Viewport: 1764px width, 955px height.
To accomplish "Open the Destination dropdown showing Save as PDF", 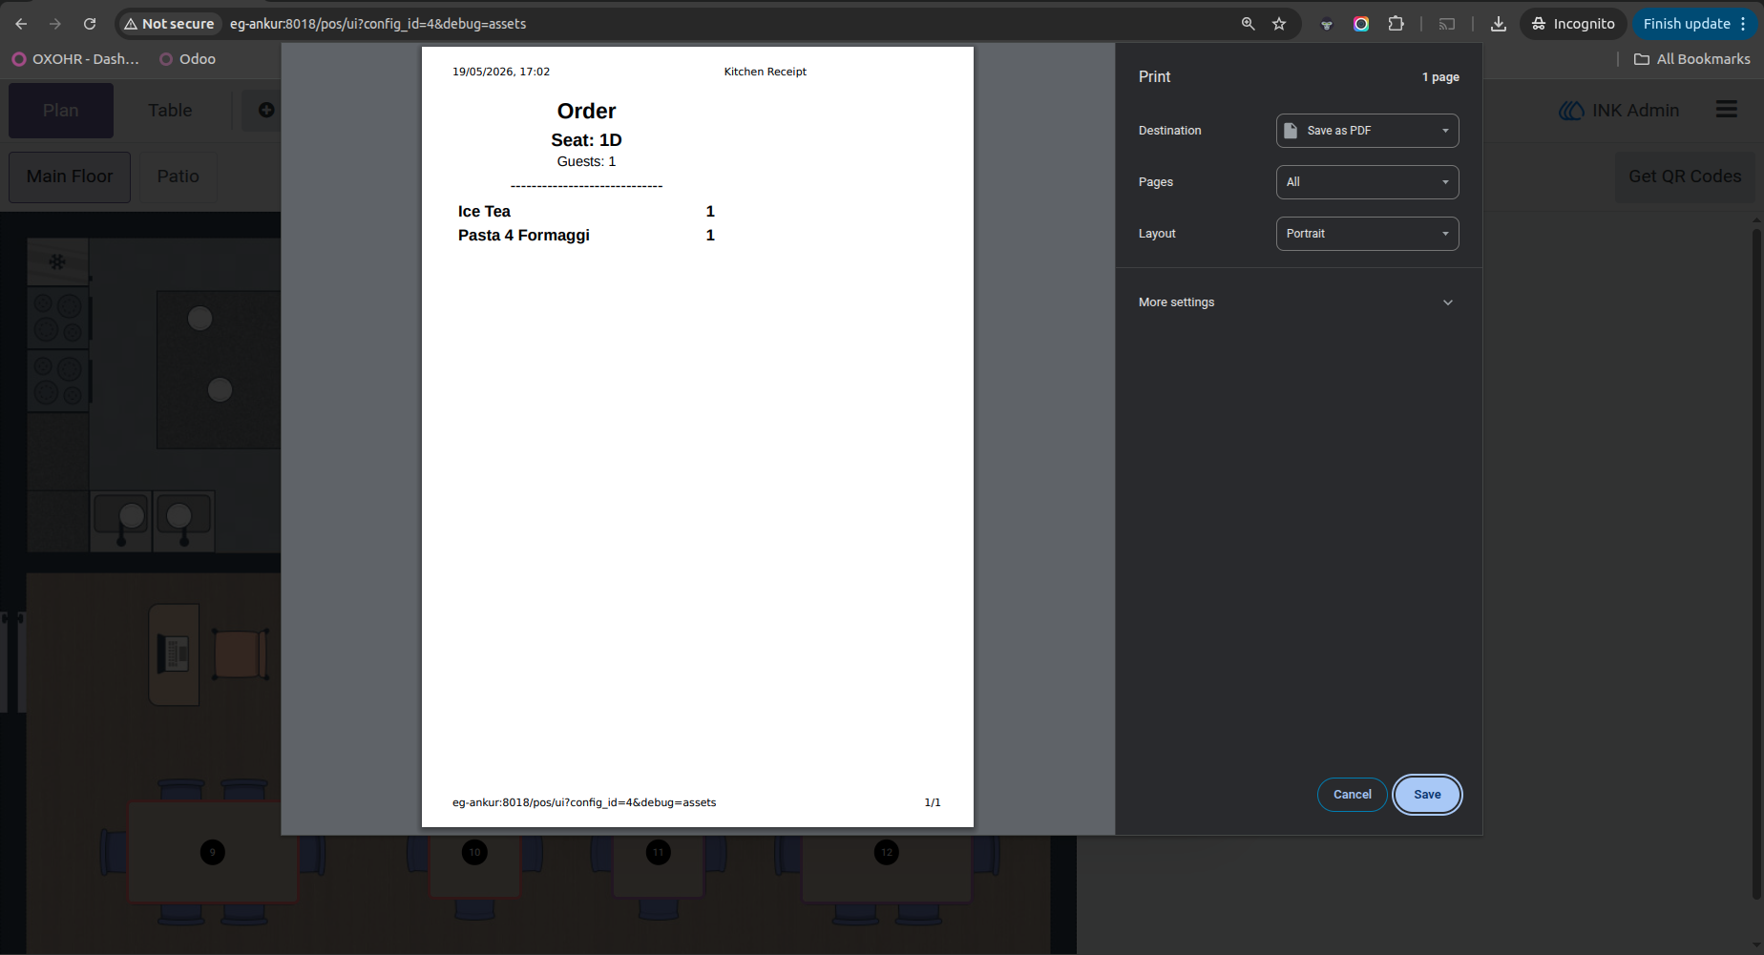I will 1367,131.
